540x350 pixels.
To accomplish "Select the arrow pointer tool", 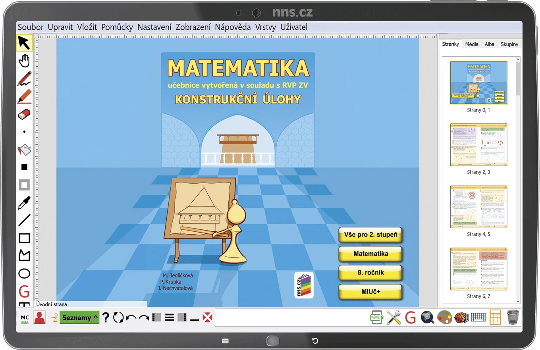I will pos(24,43).
